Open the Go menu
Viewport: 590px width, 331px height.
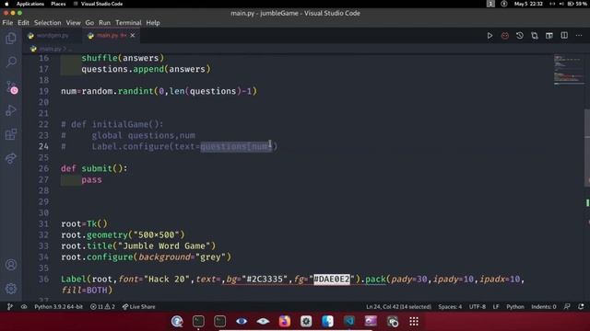89,23
